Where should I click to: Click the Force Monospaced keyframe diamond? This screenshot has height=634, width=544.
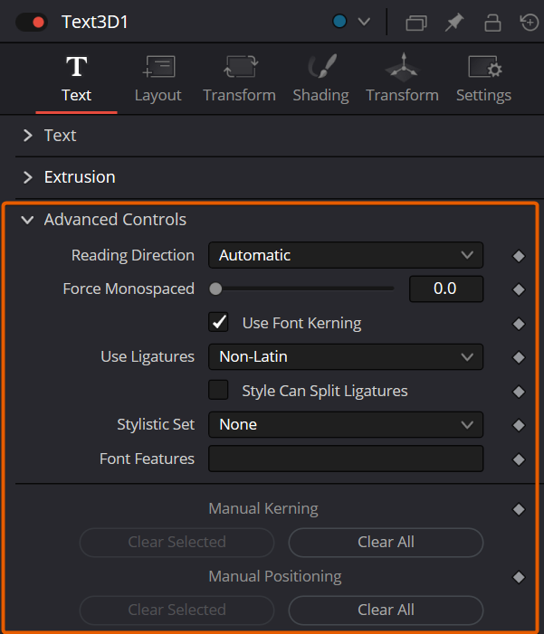(x=519, y=289)
